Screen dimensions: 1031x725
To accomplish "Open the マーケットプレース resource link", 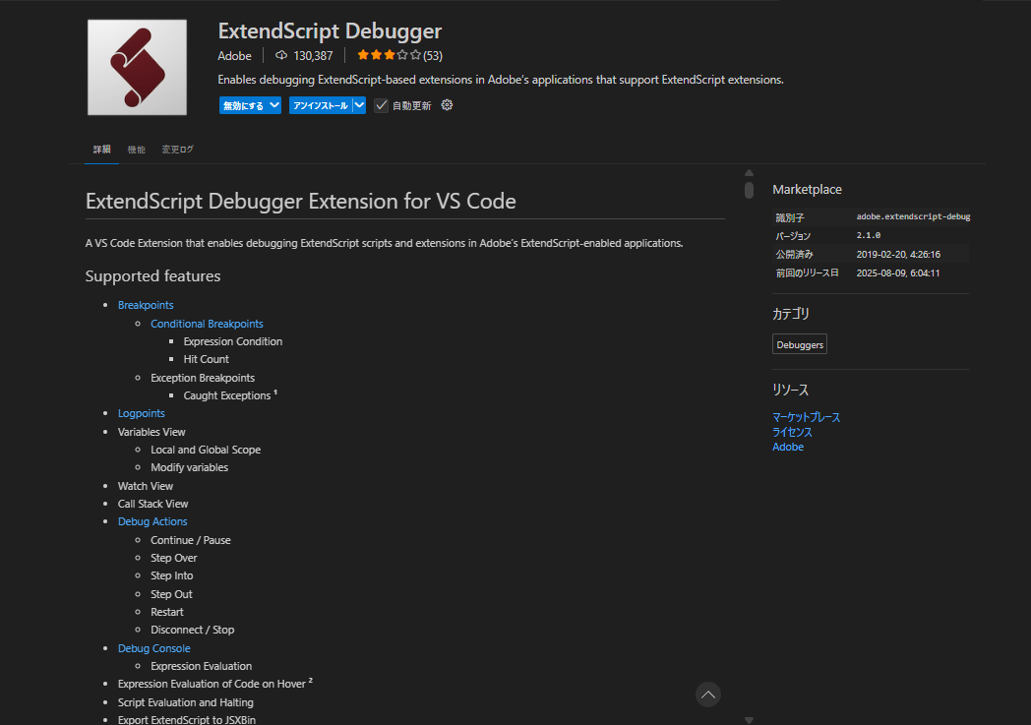I will pos(806,417).
